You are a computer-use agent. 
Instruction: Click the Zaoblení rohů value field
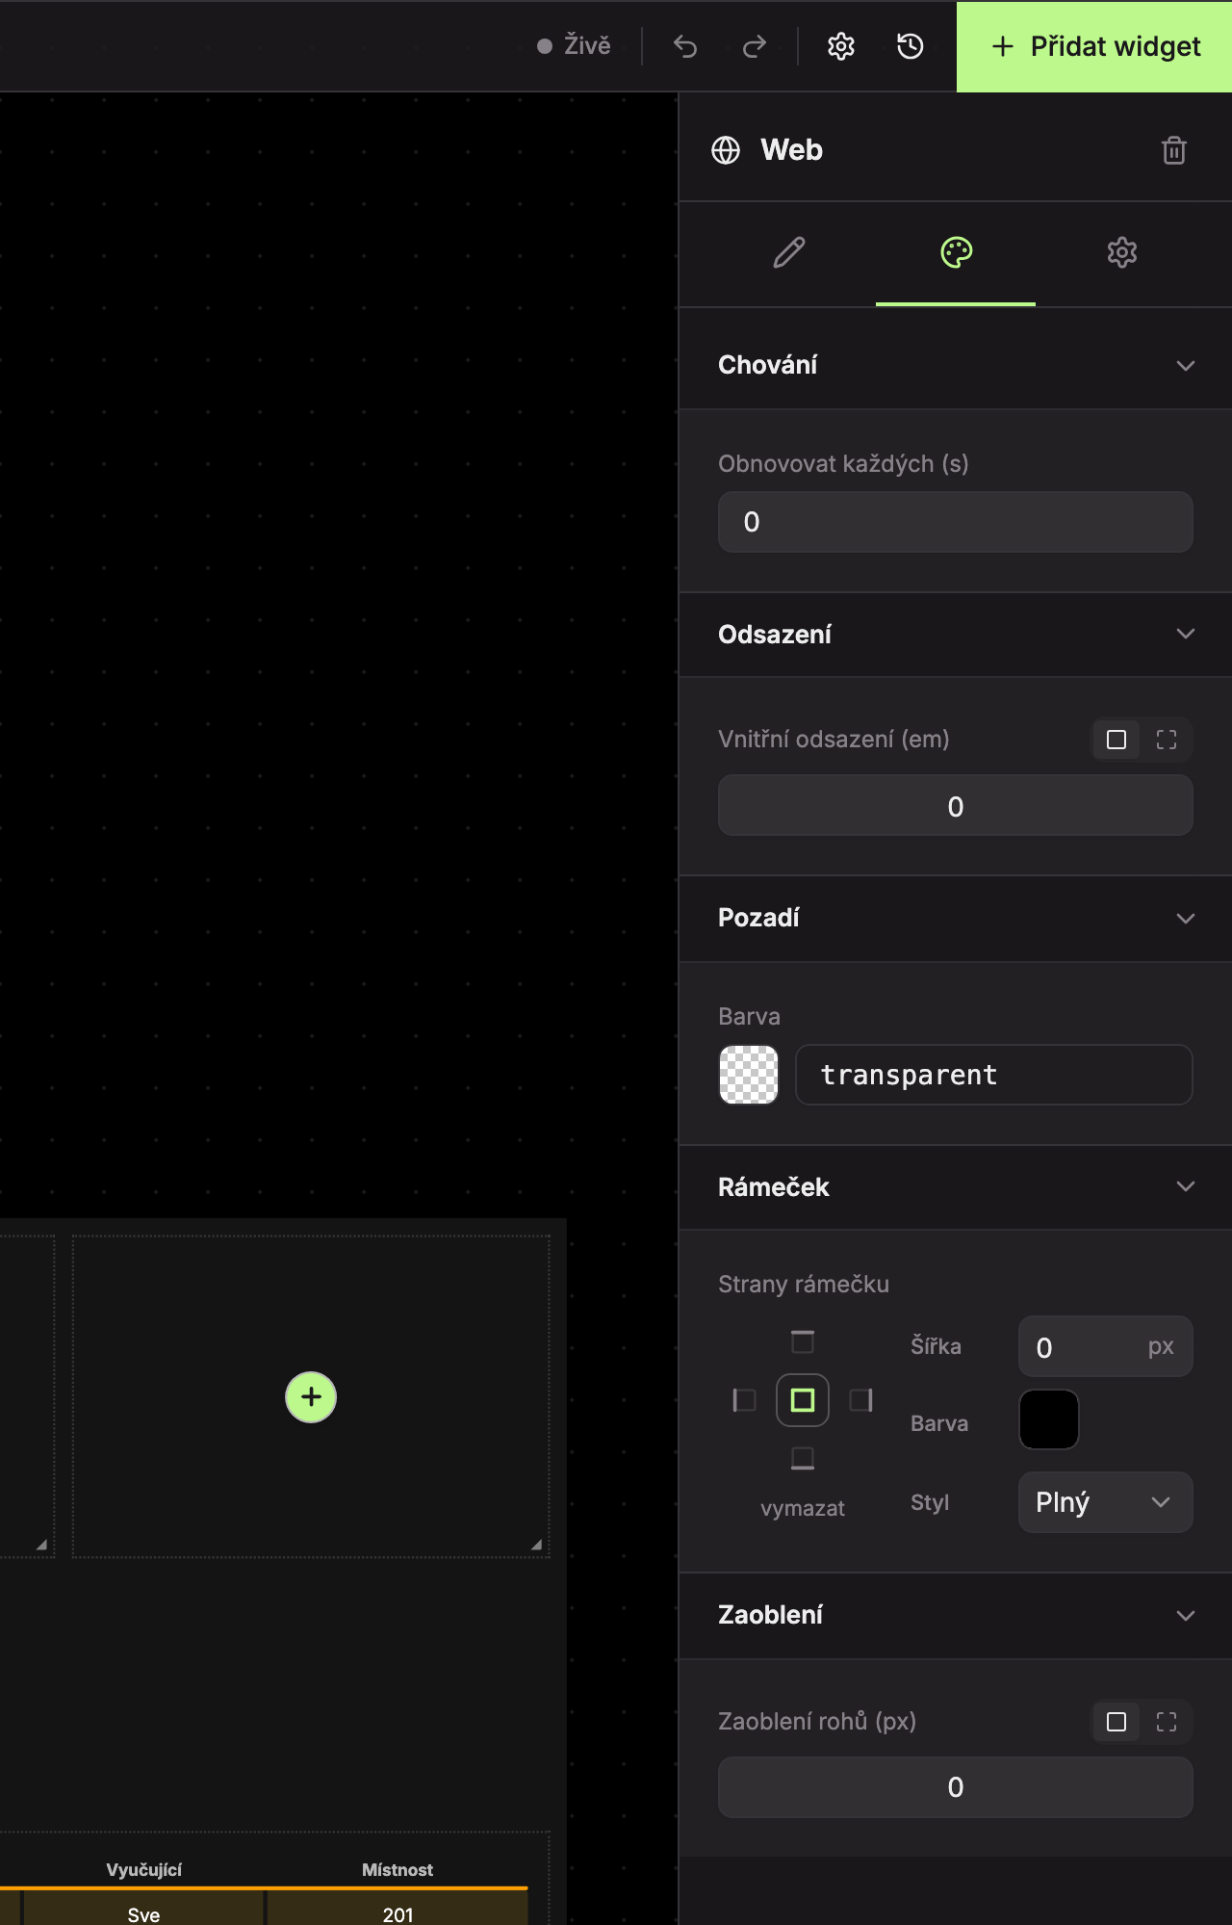click(956, 1787)
